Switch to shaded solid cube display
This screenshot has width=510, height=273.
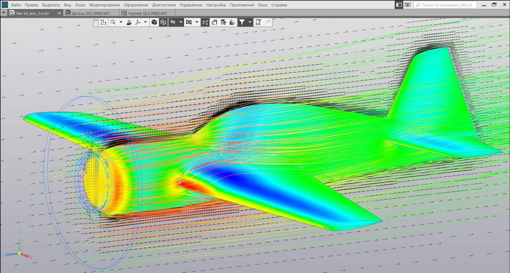pos(154,22)
